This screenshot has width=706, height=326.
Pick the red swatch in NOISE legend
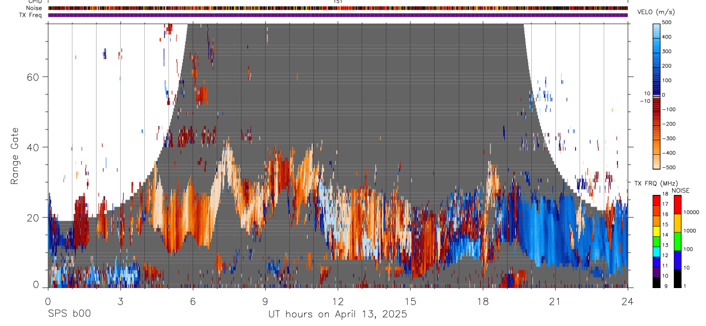point(677,205)
